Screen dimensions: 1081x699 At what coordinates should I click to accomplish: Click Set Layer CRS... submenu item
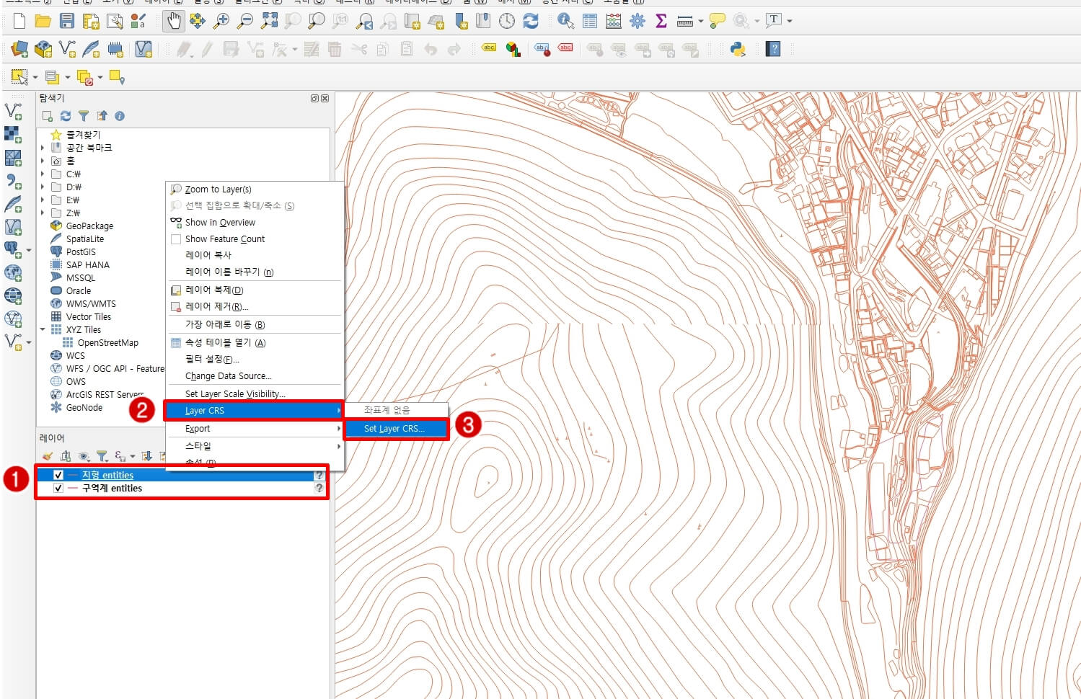(x=396, y=429)
